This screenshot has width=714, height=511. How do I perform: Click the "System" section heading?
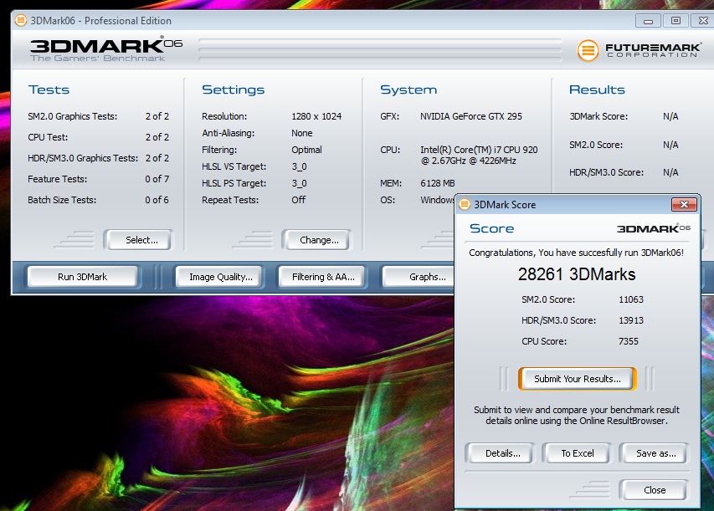coord(408,89)
